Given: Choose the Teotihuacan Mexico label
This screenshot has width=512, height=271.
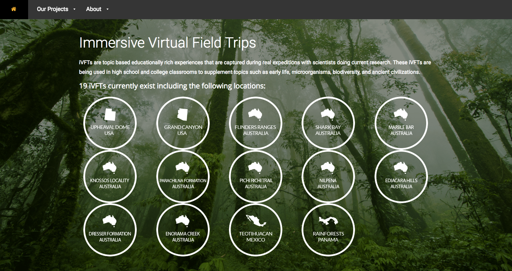Looking at the screenshot, I should point(256,237).
